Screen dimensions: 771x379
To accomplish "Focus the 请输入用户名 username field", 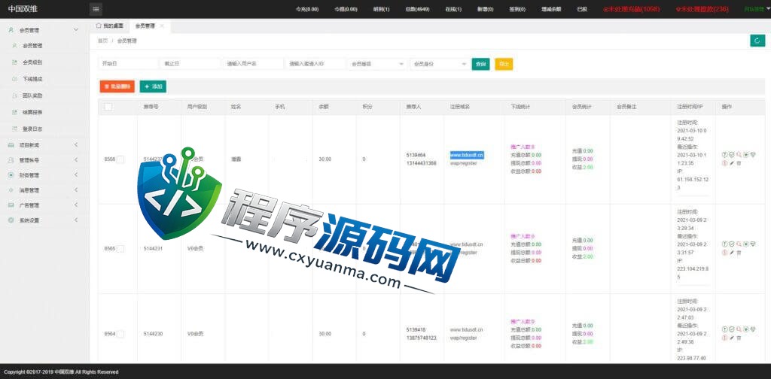I will click(x=253, y=64).
